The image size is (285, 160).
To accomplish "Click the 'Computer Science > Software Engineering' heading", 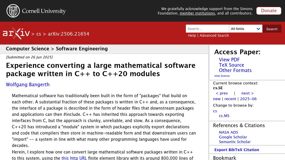I will pyautogui.click(x=57, y=49).
